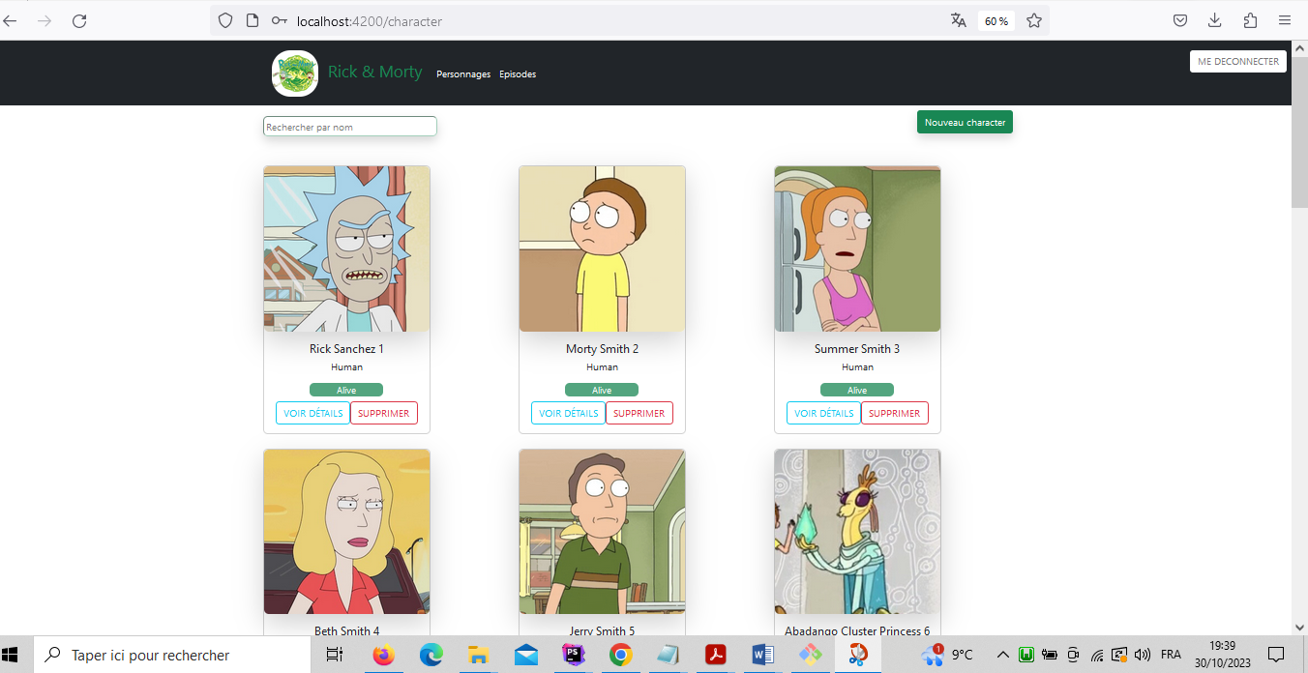Image resolution: width=1308 pixels, height=673 pixels.
Task: Click the Rick & Morty logo image
Action: (x=295, y=73)
